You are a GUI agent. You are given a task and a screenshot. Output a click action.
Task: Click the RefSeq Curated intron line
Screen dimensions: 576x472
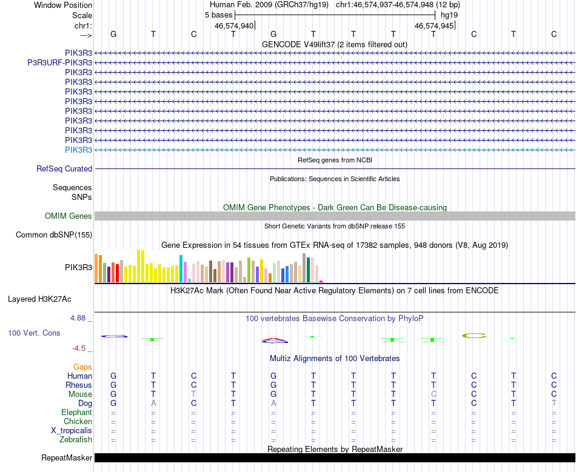[335, 169]
